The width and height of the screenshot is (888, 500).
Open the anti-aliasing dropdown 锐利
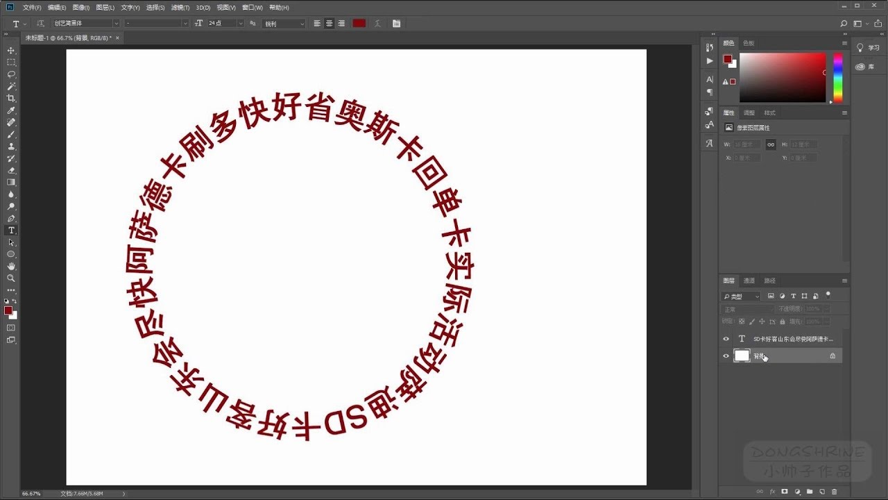click(x=284, y=23)
